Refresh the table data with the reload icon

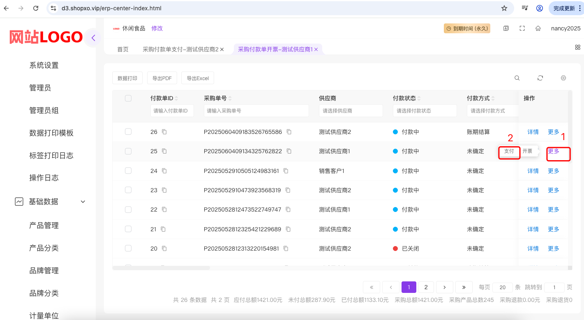pyautogui.click(x=540, y=78)
